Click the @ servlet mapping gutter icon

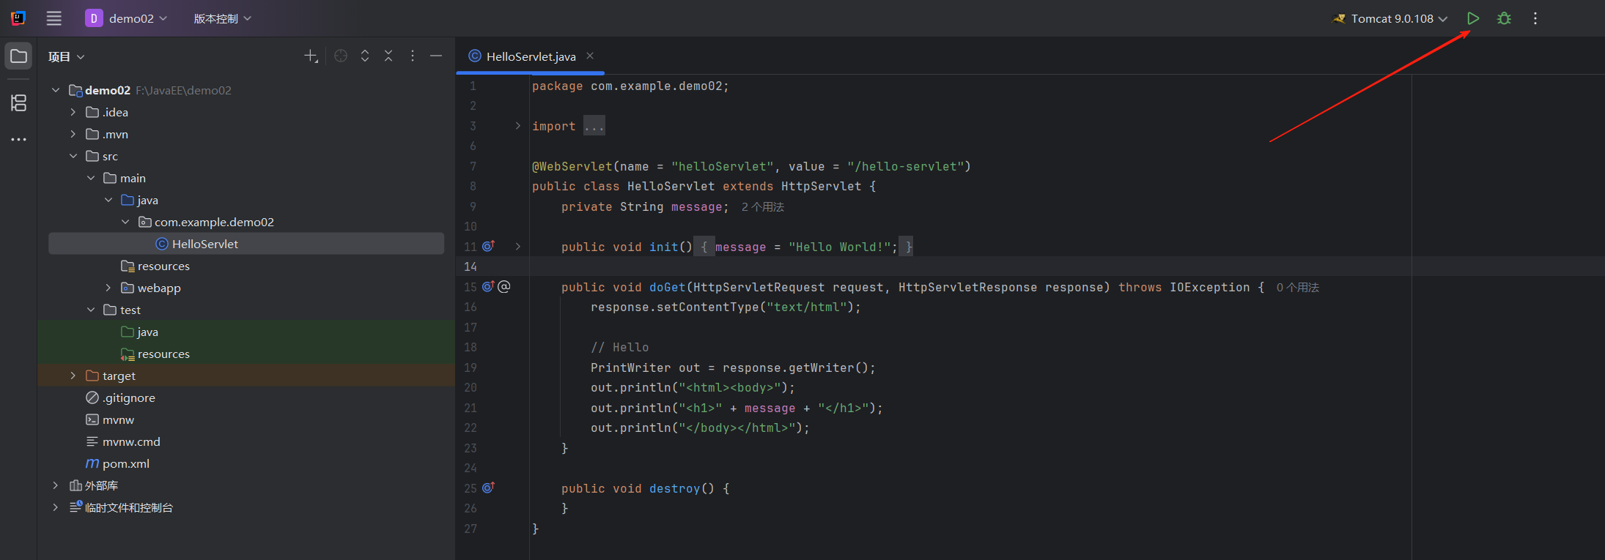(x=504, y=286)
